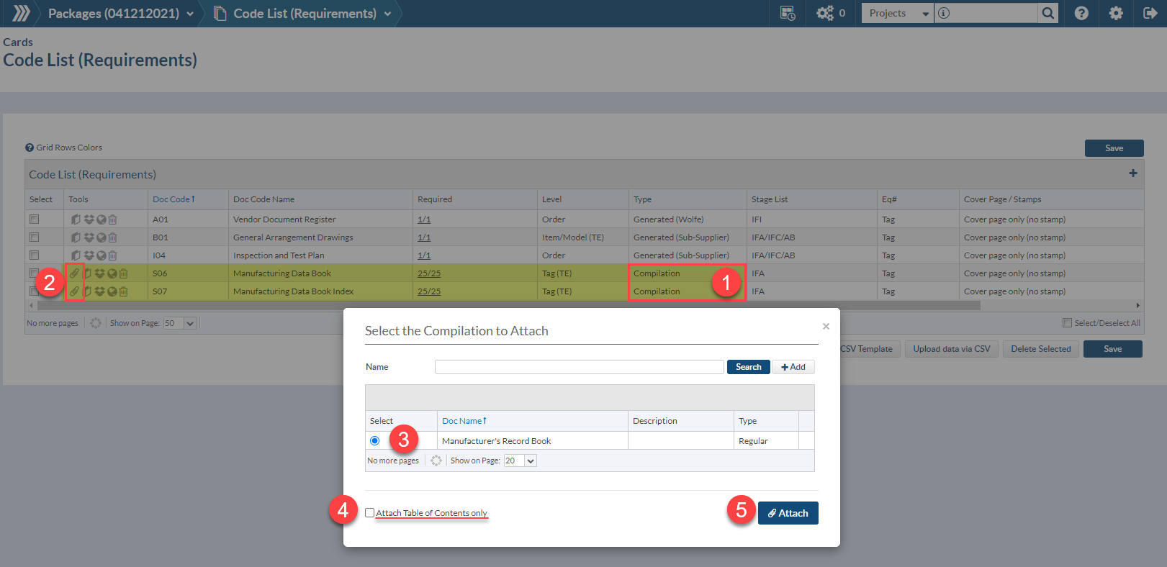Click the Add button in dialog
The height and width of the screenshot is (567, 1167).
(x=793, y=367)
